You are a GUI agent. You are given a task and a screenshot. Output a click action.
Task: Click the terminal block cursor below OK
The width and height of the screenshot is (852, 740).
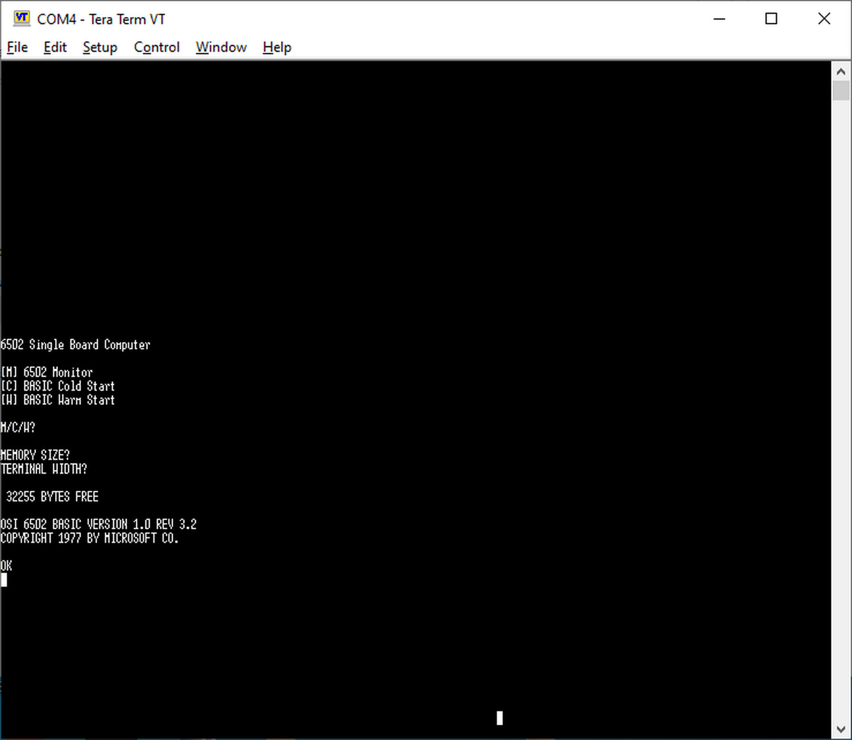4,580
